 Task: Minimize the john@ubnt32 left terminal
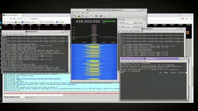pos(63,31)
